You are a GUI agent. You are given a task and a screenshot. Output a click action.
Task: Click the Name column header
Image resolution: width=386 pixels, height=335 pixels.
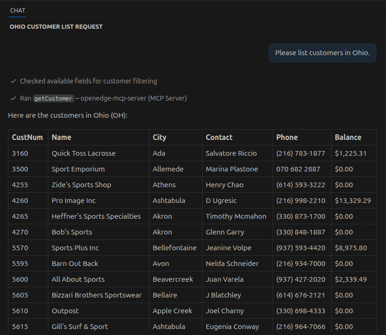pyautogui.click(x=61, y=137)
